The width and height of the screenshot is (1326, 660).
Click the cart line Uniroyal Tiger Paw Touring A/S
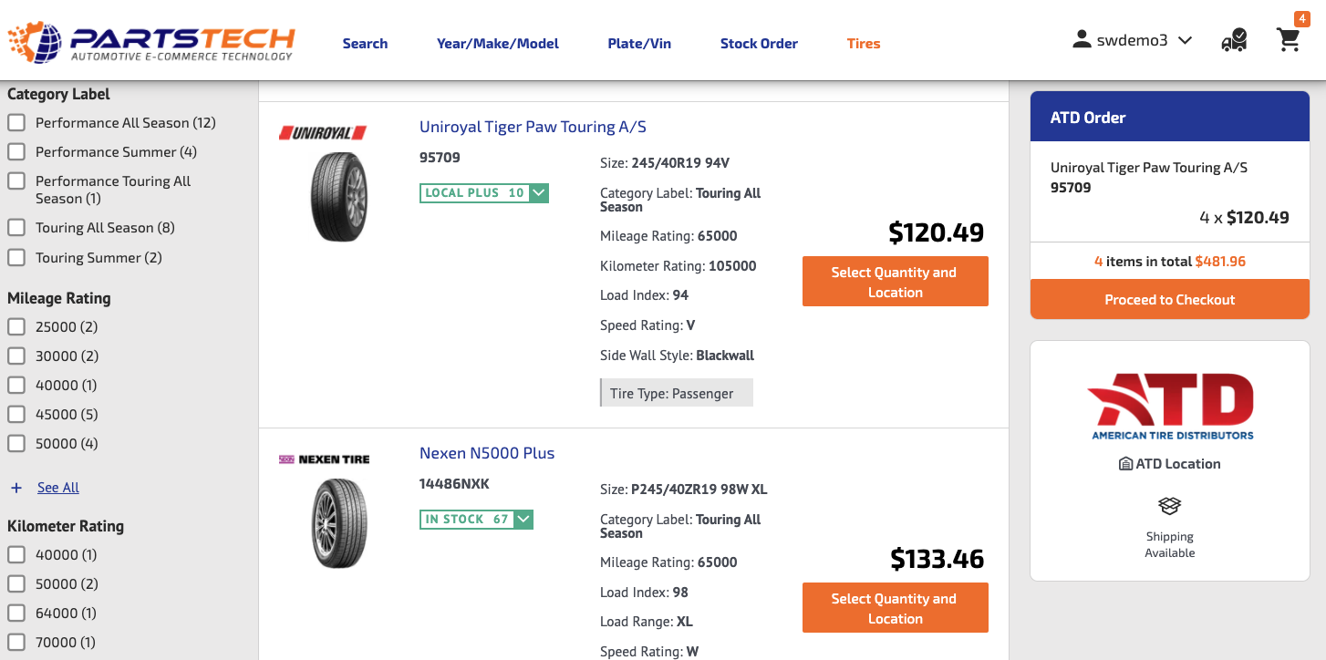pyautogui.click(x=1149, y=168)
